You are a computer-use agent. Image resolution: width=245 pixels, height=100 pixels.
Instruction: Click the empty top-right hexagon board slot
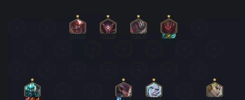(x=199, y=28)
